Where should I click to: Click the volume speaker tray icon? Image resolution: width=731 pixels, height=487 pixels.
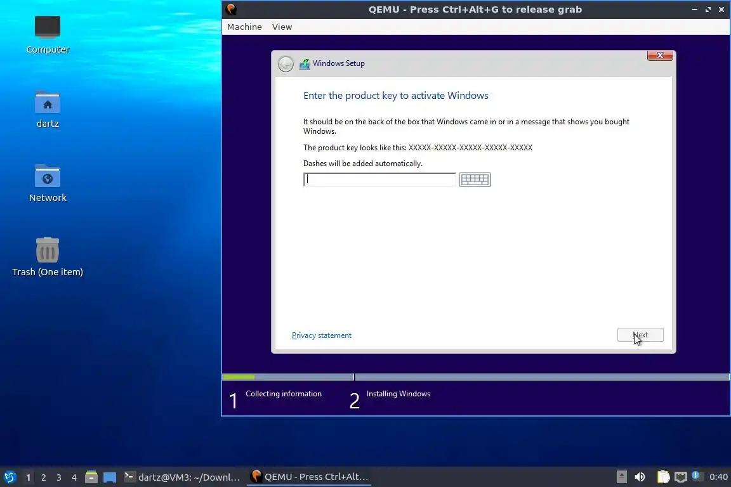pos(640,477)
